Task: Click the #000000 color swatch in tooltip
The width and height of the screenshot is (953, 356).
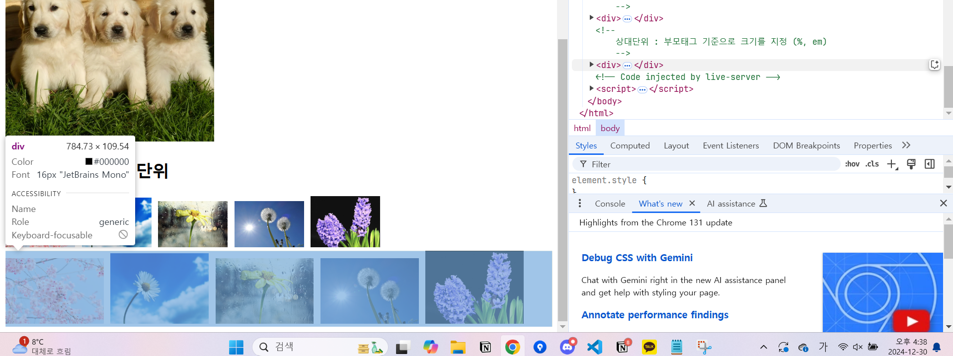Action: coord(89,161)
